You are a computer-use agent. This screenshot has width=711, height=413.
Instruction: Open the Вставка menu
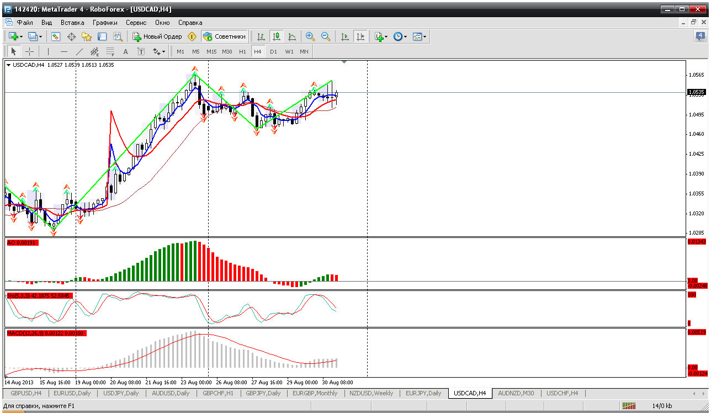[x=72, y=23]
